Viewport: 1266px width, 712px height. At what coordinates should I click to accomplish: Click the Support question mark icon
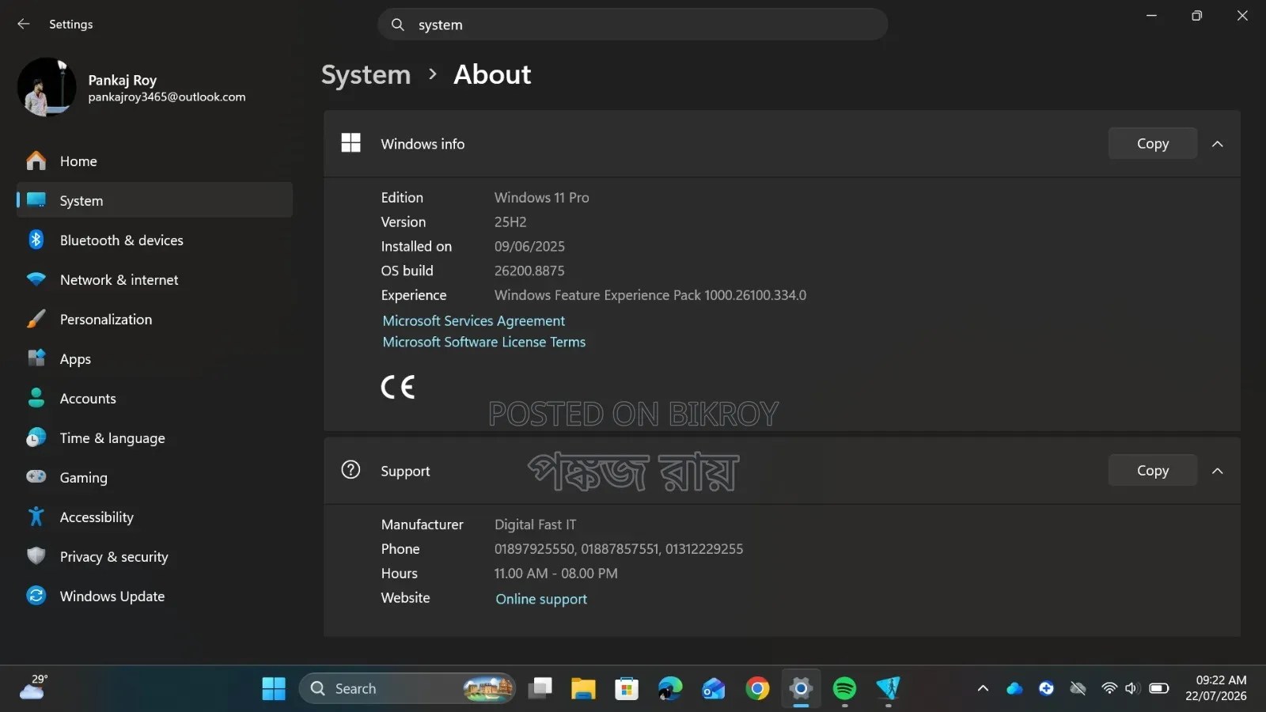351,470
